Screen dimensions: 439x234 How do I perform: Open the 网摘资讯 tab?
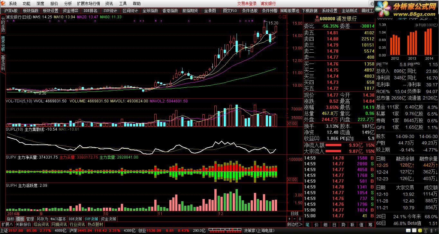pos(59,224)
